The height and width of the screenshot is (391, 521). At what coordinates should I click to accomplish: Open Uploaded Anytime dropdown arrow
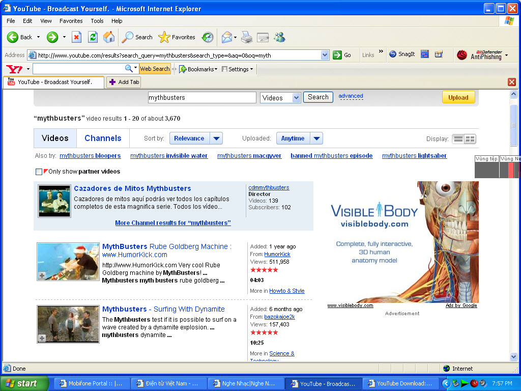click(316, 138)
